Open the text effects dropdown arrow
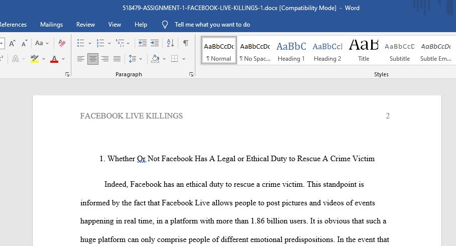This screenshot has width=456, height=246. (x=24, y=59)
